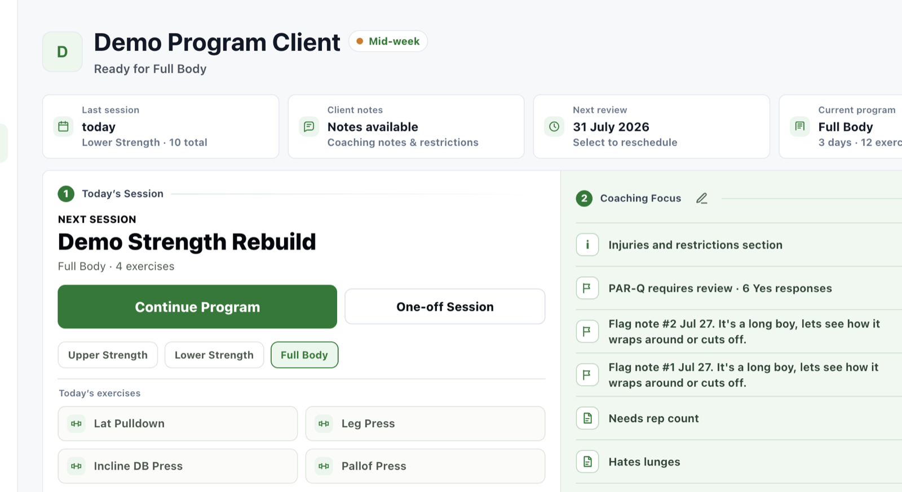The image size is (902, 492).
Task: Select the Lower Strength day tab
Action: 214,355
